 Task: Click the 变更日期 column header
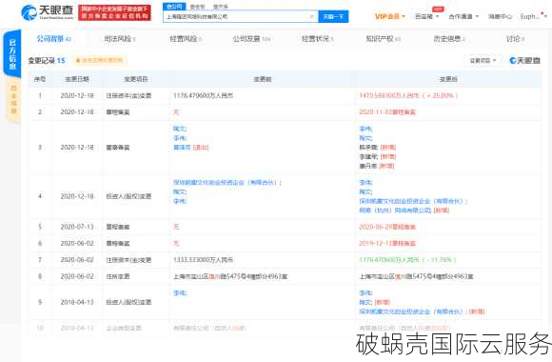[x=77, y=79]
